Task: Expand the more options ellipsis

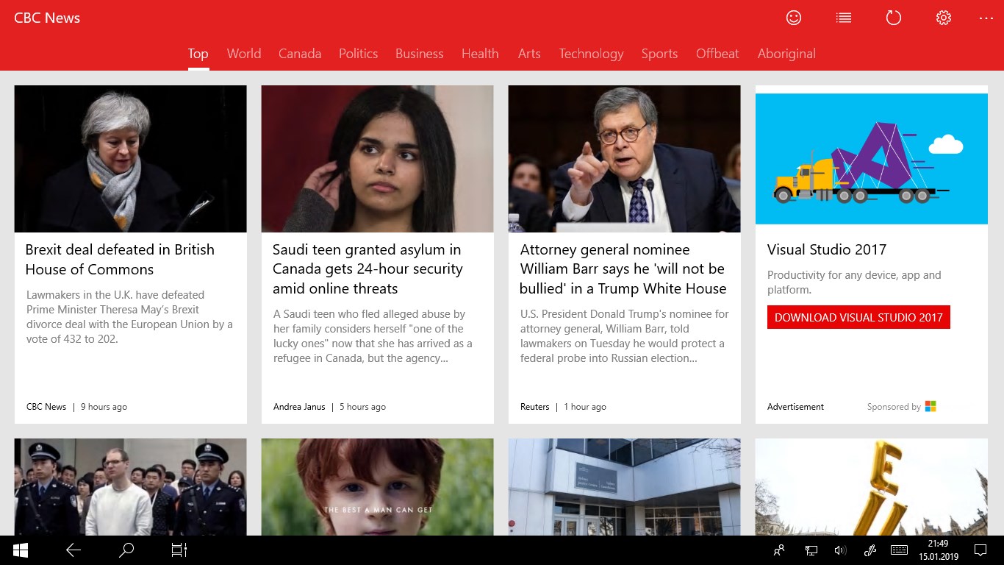Action: point(986,18)
